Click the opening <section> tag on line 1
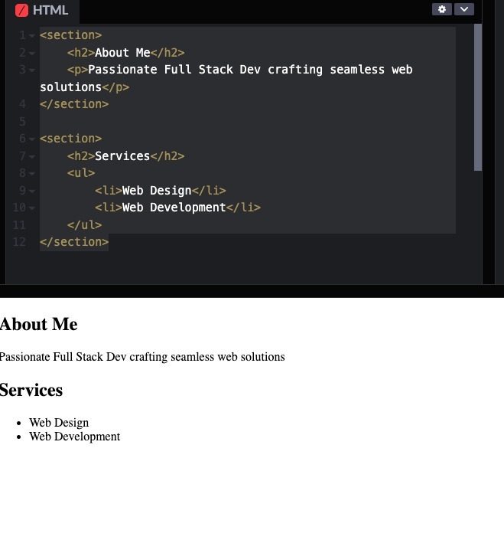The height and width of the screenshot is (553, 504). point(71,35)
